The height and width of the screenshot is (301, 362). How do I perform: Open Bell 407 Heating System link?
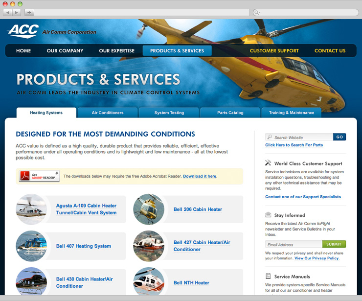click(x=84, y=246)
